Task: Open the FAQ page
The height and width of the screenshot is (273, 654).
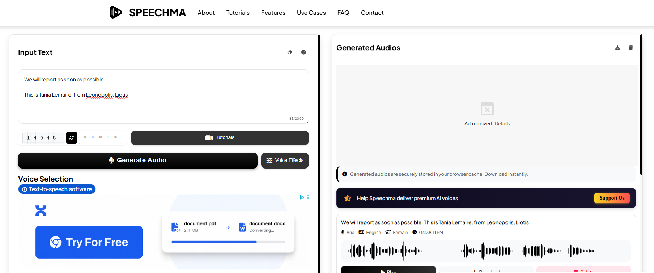Action: click(343, 13)
